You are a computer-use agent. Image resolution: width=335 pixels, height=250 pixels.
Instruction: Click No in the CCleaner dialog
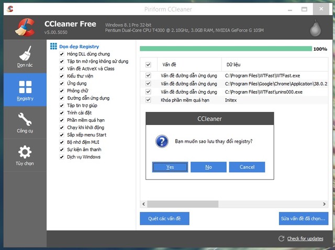(208, 167)
